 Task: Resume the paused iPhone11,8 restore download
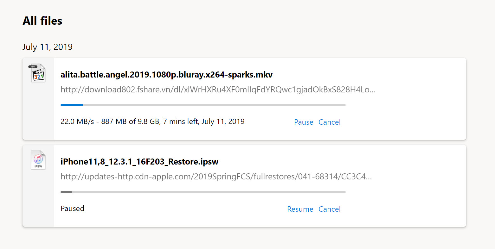300,209
